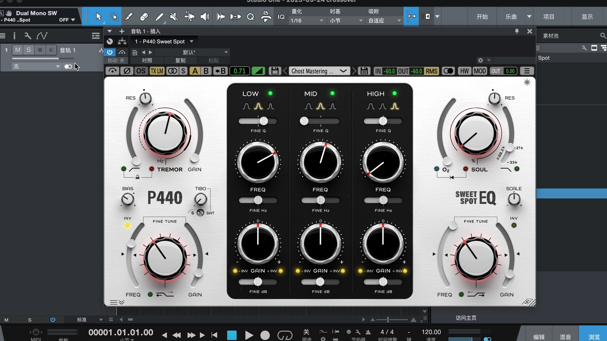
Task: Click the phase invert Ø button
Action: tap(127, 71)
